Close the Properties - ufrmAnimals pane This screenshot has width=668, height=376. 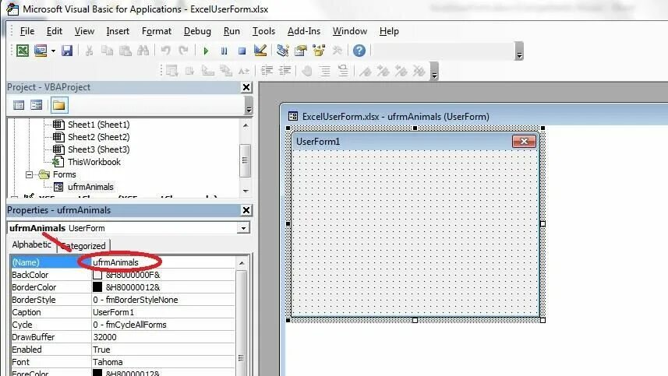pyautogui.click(x=246, y=210)
